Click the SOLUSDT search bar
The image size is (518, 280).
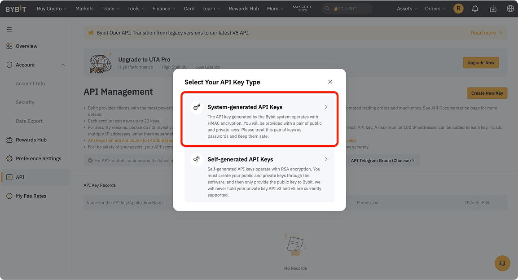click(x=347, y=8)
